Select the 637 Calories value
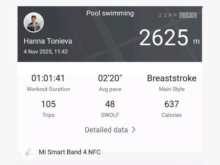 [x=172, y=104]
